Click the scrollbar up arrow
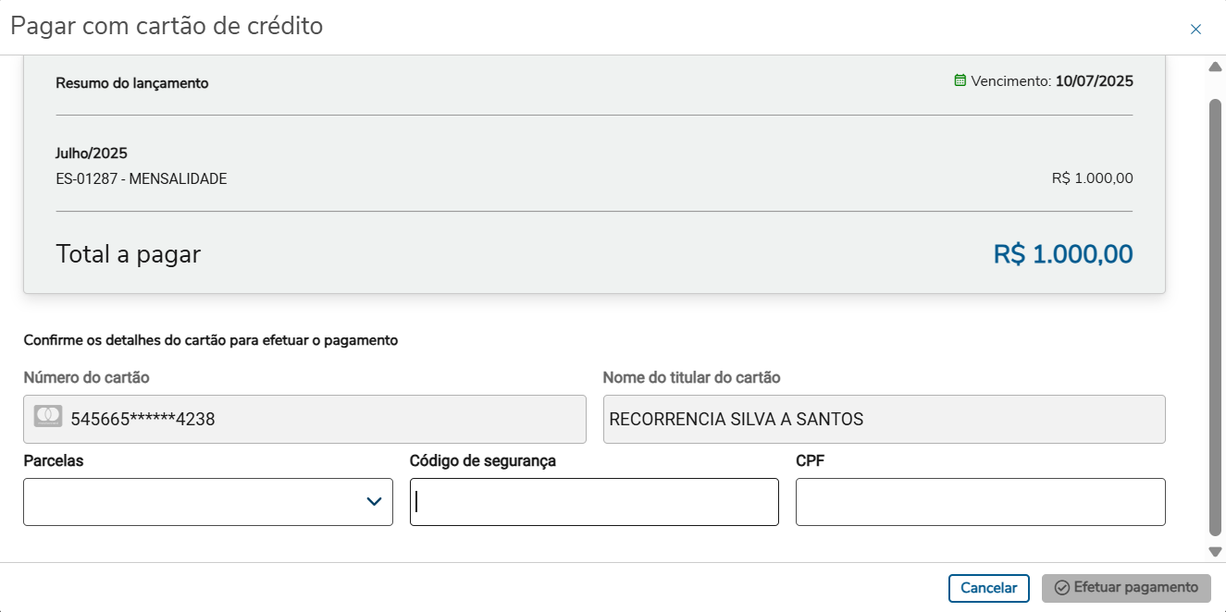 1216,67
